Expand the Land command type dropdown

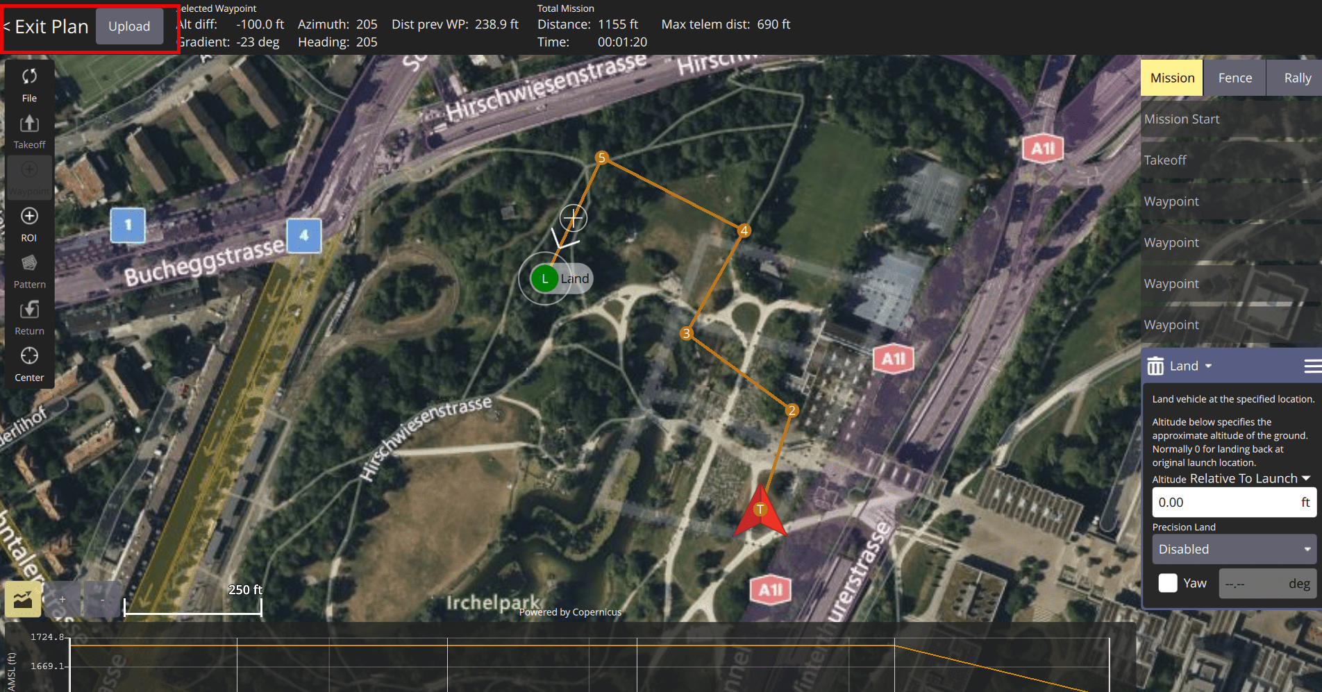tap(1191, 366)
